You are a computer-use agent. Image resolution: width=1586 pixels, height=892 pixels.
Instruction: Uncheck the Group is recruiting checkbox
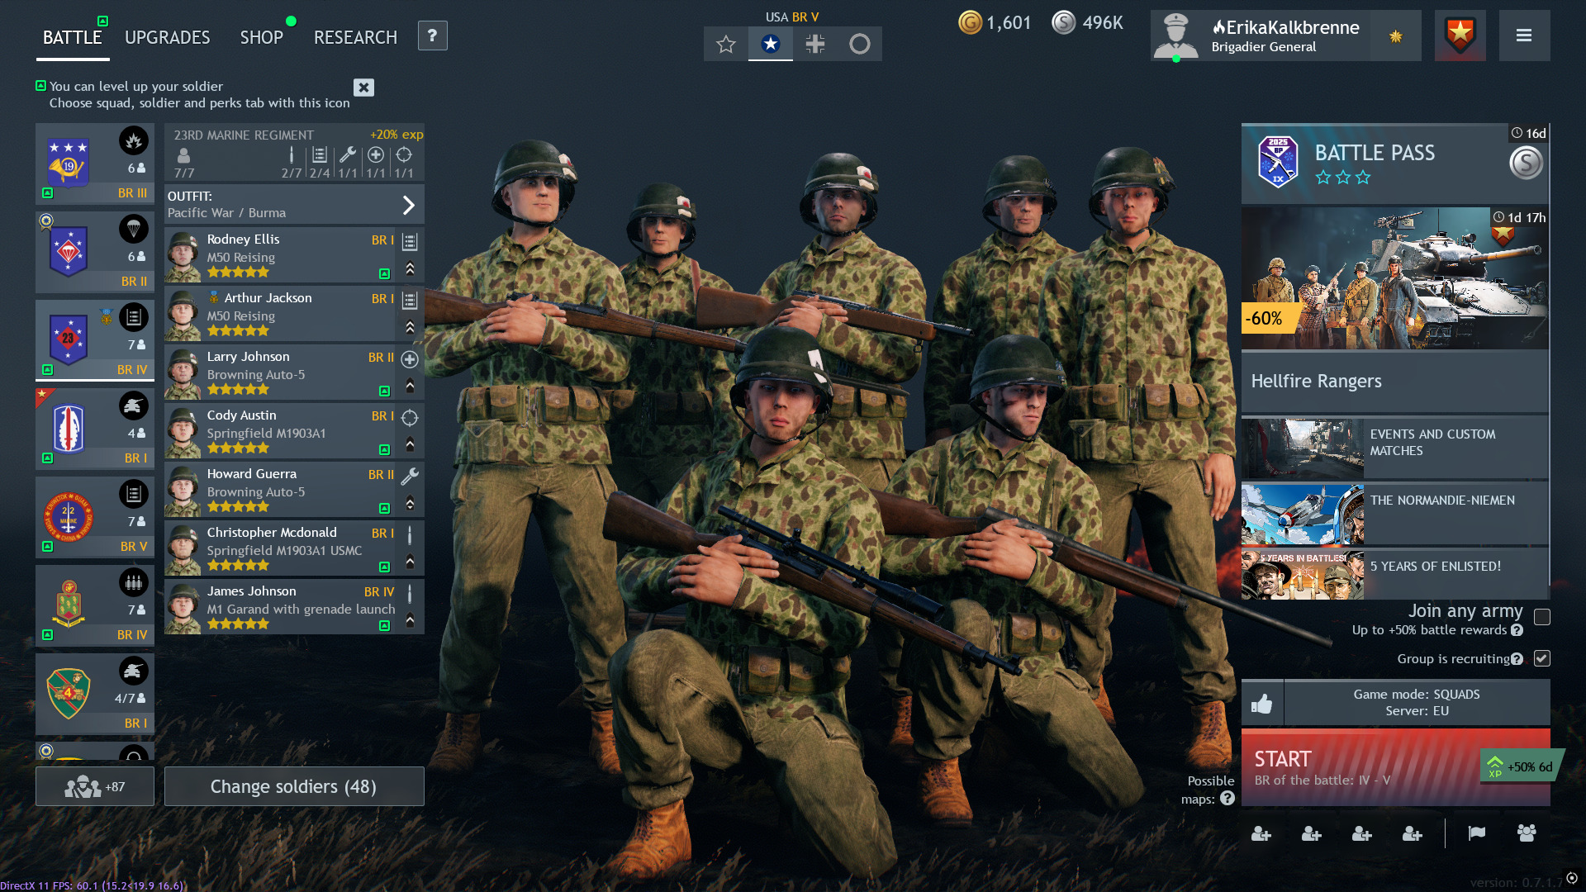1541,658
